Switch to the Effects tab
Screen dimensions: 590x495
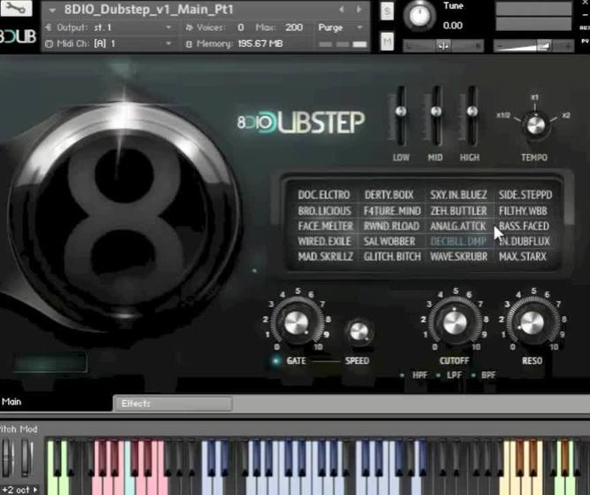(x=173, y=404)
